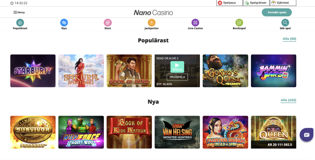Open the Meny hamburger menu

point(19,12)
